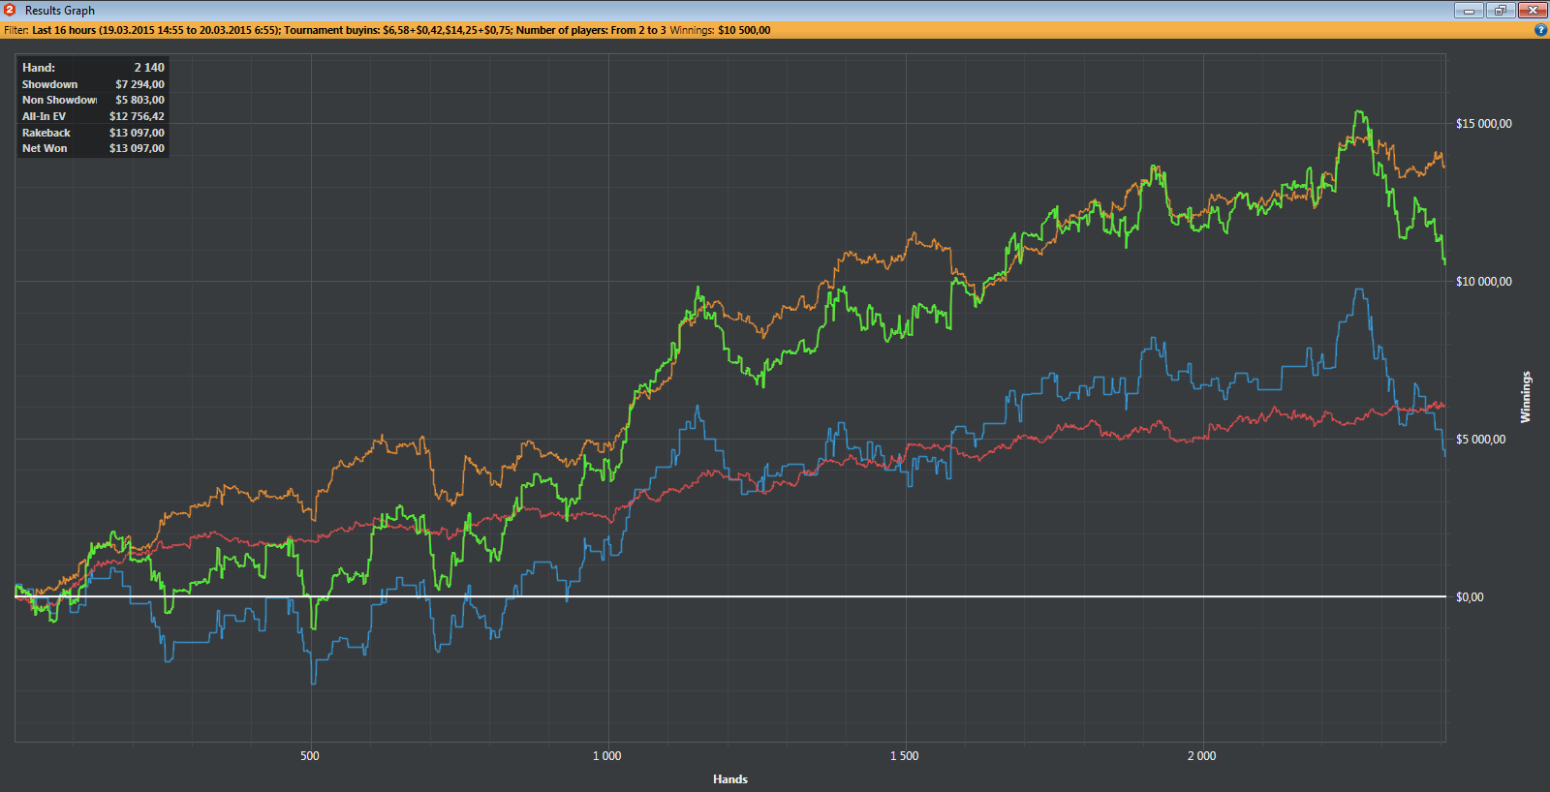
Task: Click the blue help question mark icon
Action: 1540,30
